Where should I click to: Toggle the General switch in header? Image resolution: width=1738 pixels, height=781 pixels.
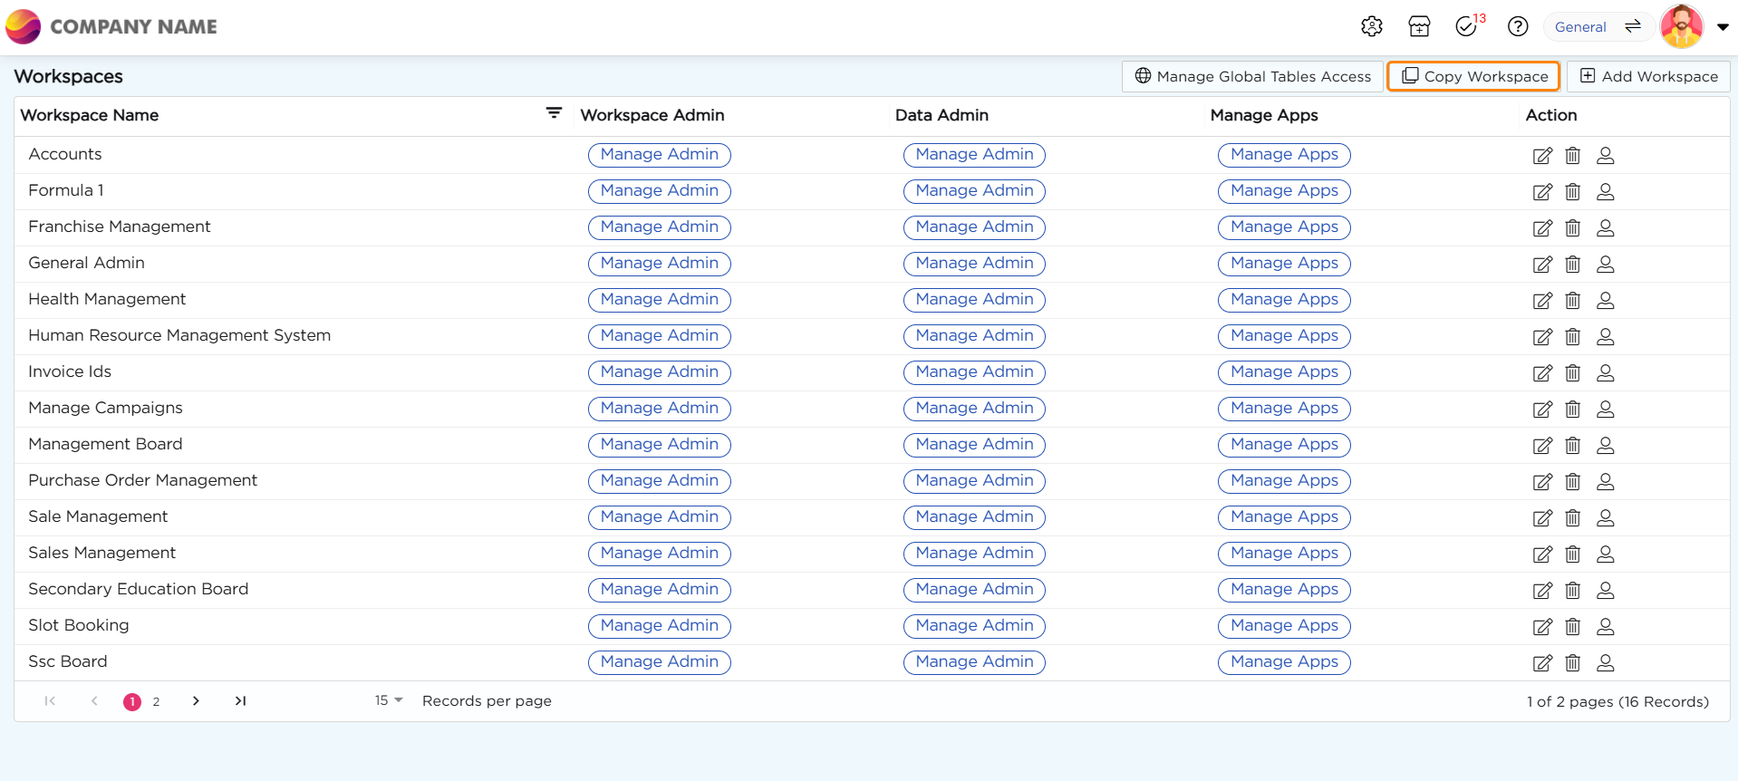point(1632,27)
